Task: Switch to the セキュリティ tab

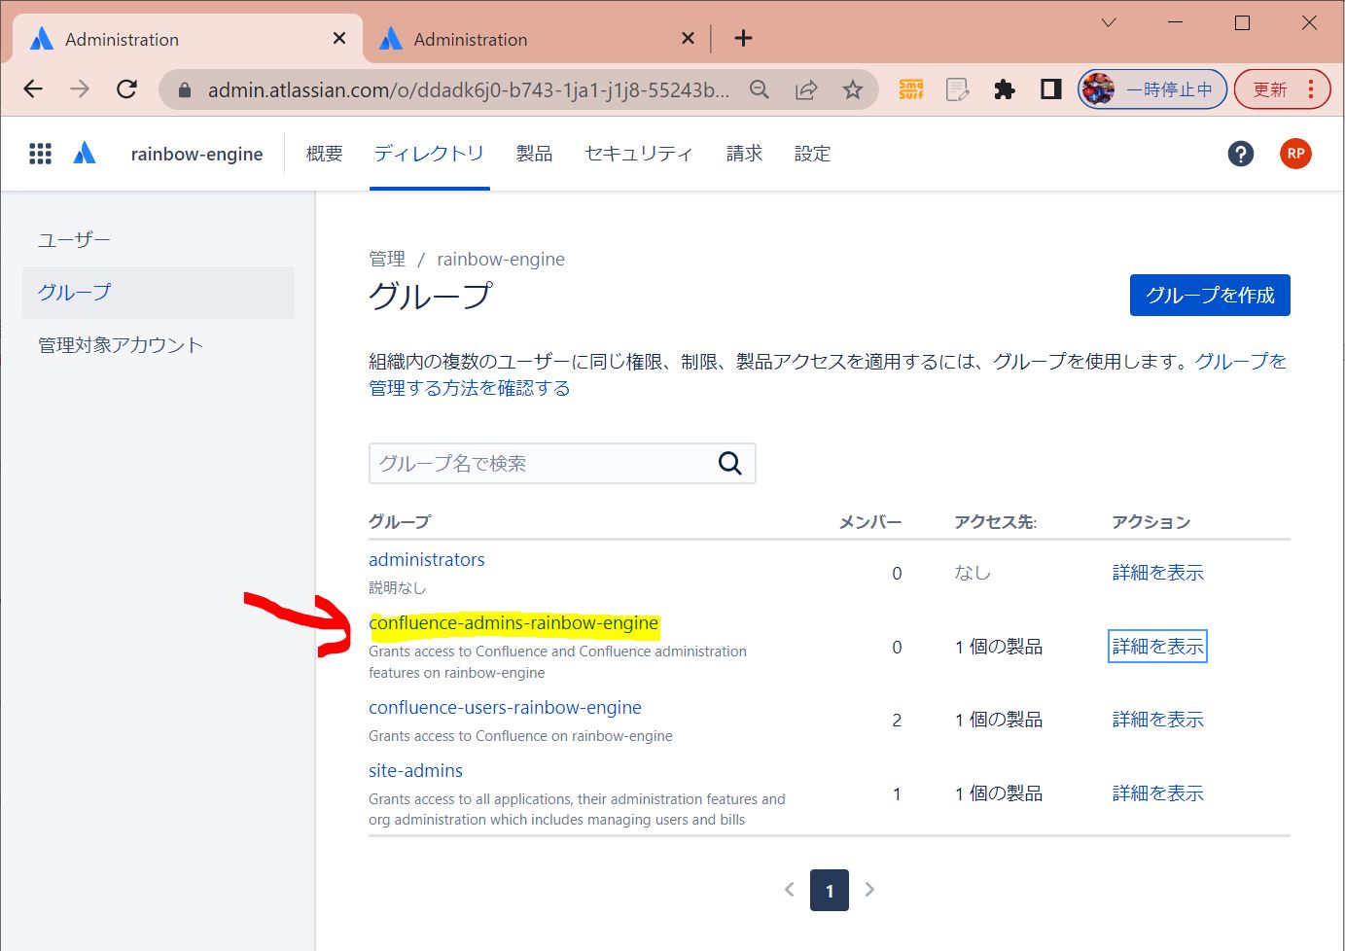Action: (x=638, y=154)
